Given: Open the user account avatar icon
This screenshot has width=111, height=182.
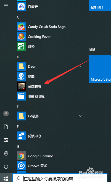Looking at the screenshot, I should (6, 114).
